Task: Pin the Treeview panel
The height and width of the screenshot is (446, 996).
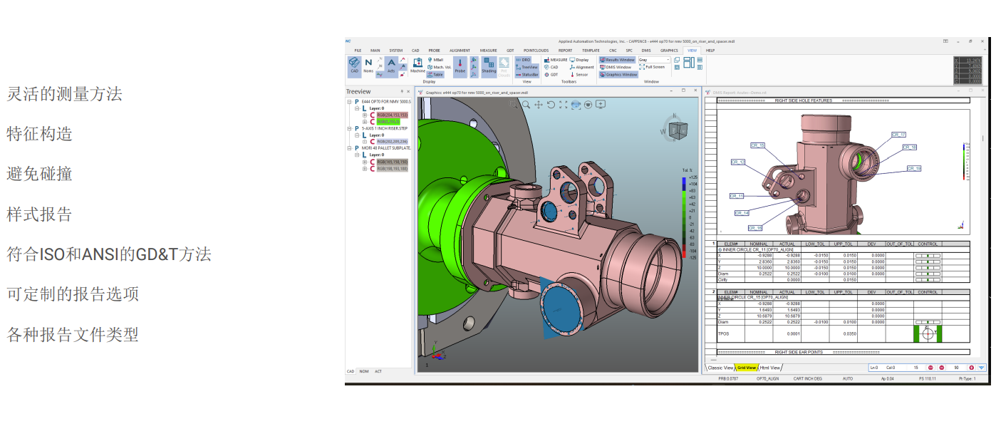Action: point(402,92)
